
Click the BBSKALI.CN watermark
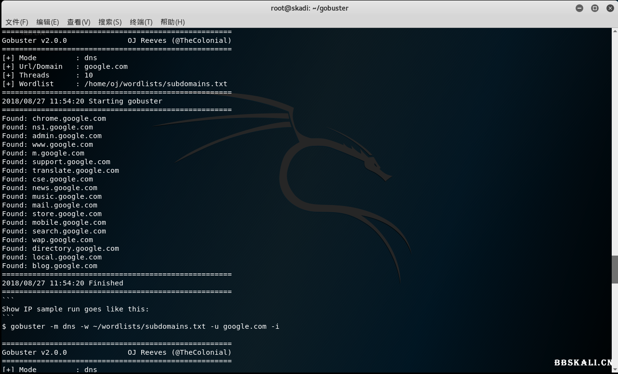coord(583,363)
